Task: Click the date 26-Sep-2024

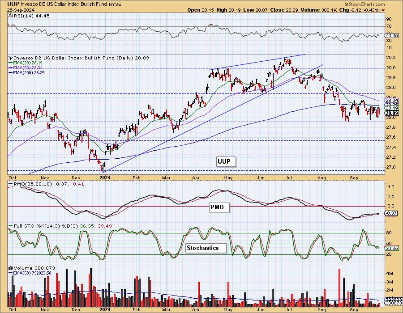Action: pyautogui.click(x=20, y=10)
